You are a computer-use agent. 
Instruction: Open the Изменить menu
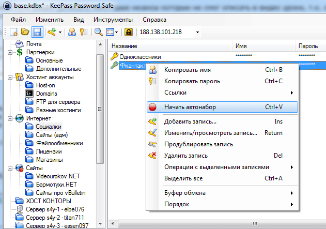click(x=50, y=20)
